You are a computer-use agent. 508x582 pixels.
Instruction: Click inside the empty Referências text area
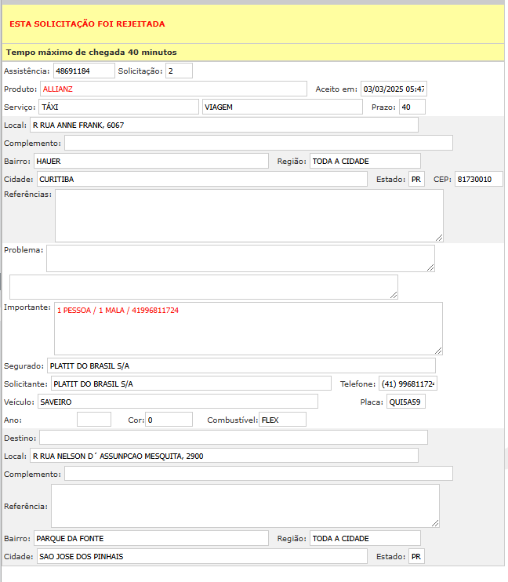click(x=249, y=215)
